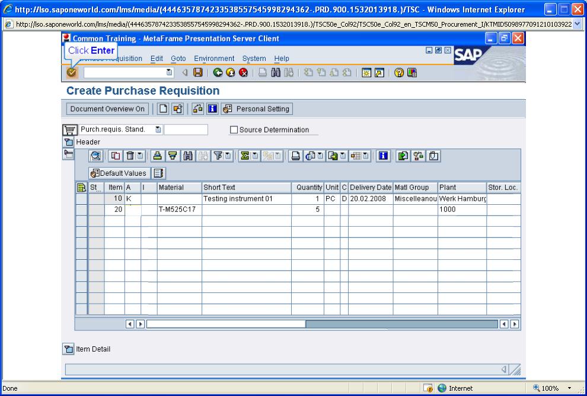Click the Delivery Date column header
Viewport: 587px width, 396px height.
tap(371, 188)
